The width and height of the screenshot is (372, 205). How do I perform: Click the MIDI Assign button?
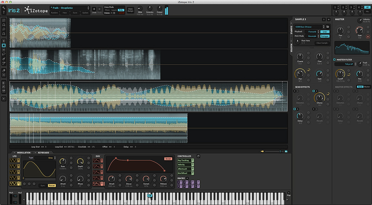131,10
